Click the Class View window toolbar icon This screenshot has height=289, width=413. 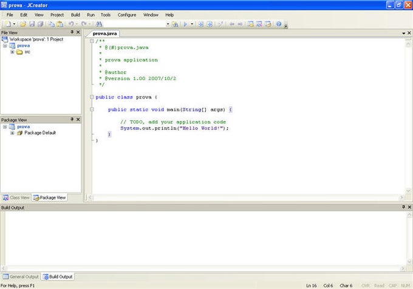pyautogui.click(x=259, y=24)
